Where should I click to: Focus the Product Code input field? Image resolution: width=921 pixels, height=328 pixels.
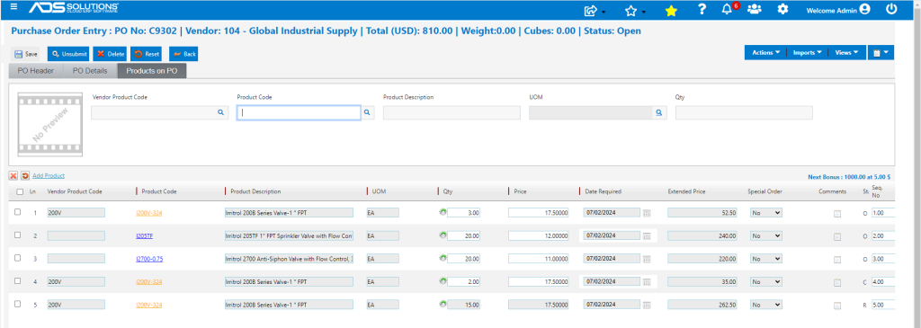(299, 112)
